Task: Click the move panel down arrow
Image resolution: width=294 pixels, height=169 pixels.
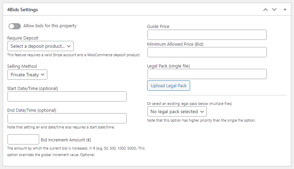Action: 274,10
